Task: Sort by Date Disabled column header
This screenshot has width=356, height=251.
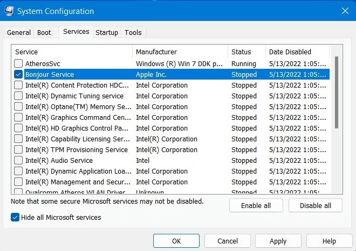Action: point(297,52)
